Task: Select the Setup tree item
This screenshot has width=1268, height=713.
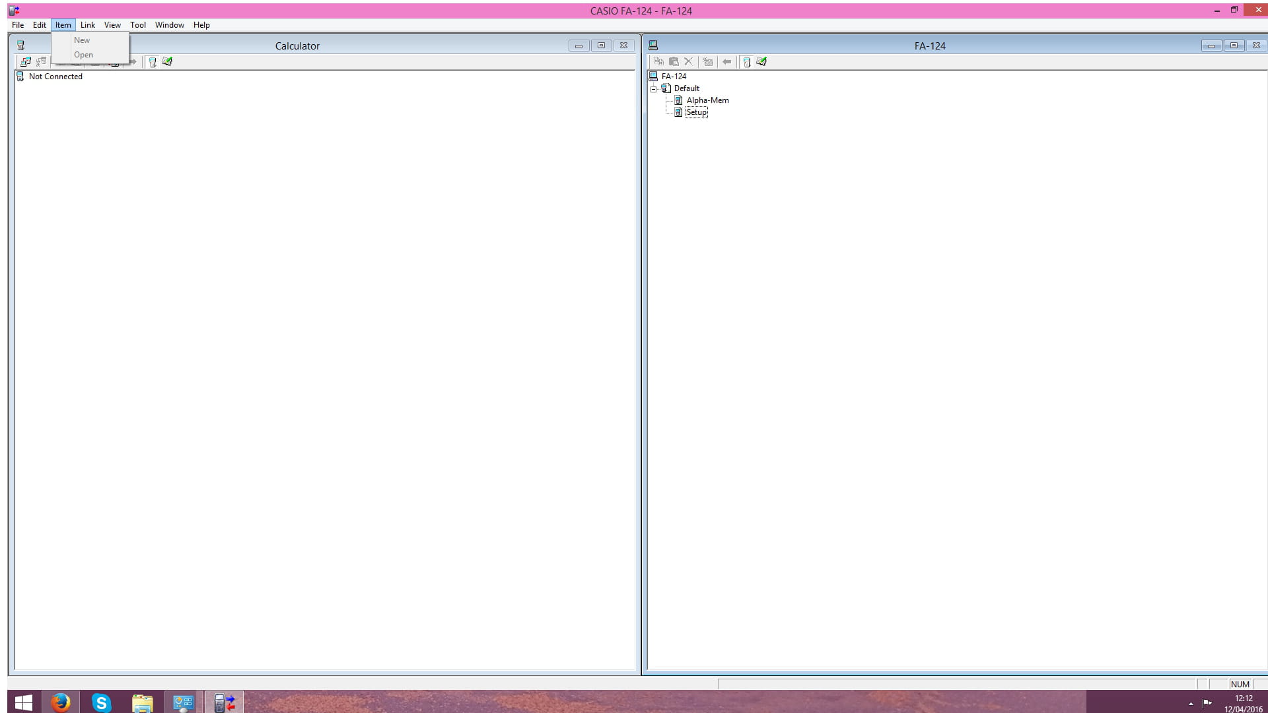Action: tap(696, 112)
